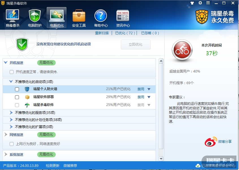
Task: Tick the 瑞星软件部署 checkbox
Action: pos(17,97)
